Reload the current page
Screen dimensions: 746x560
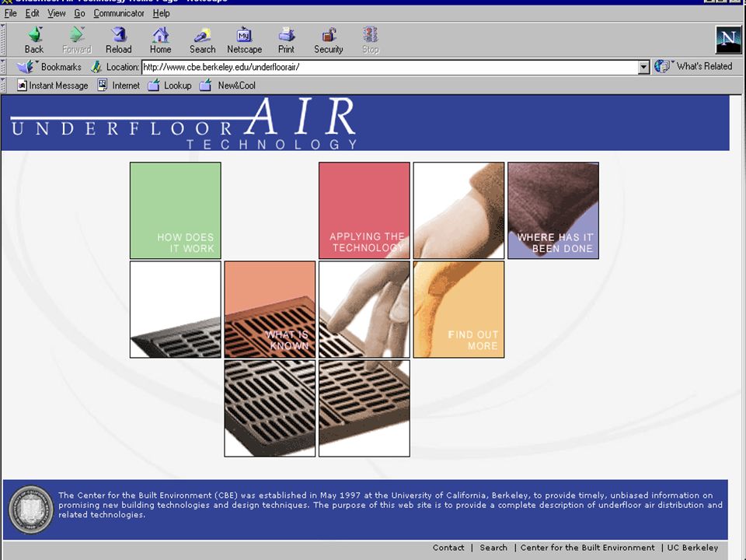(x=118, y=40)
